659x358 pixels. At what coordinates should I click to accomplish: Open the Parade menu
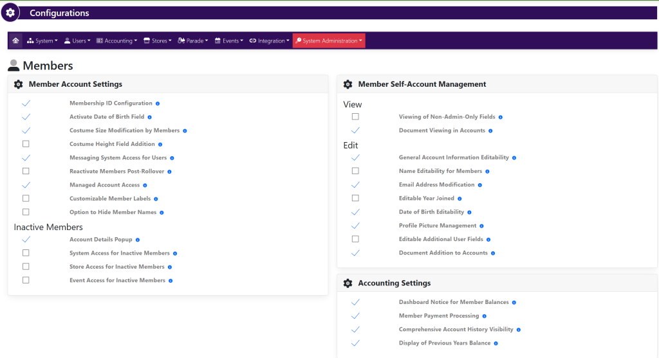(193, 40)
